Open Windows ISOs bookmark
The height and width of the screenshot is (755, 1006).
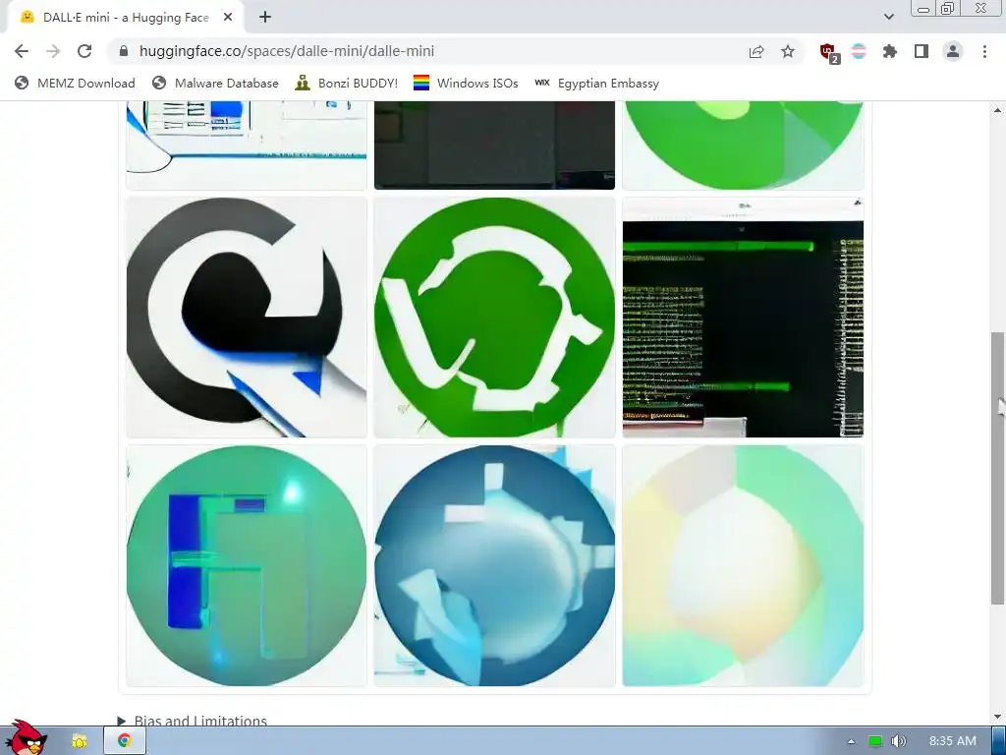pyautogui.click(x=466, y=83)
